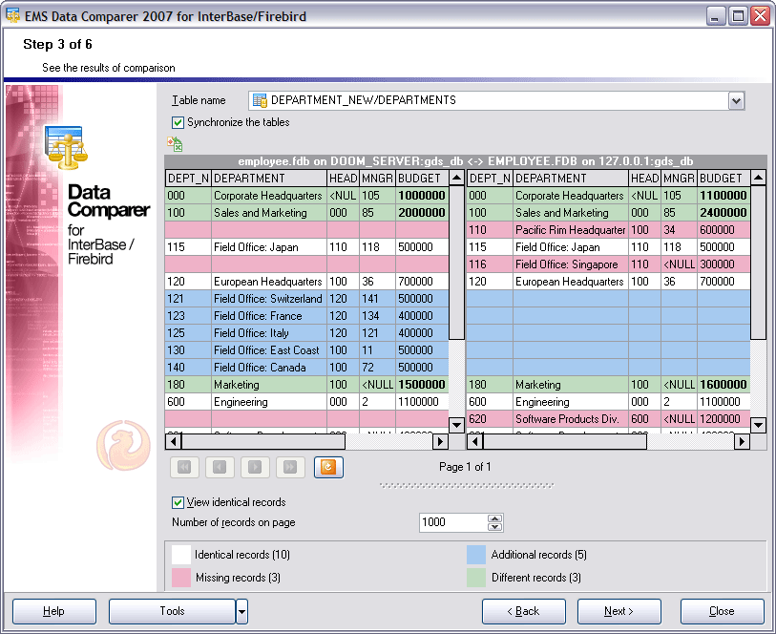
Task: Toggle Synchronize the tables checkbox
Action: click(x=178, y=122)
